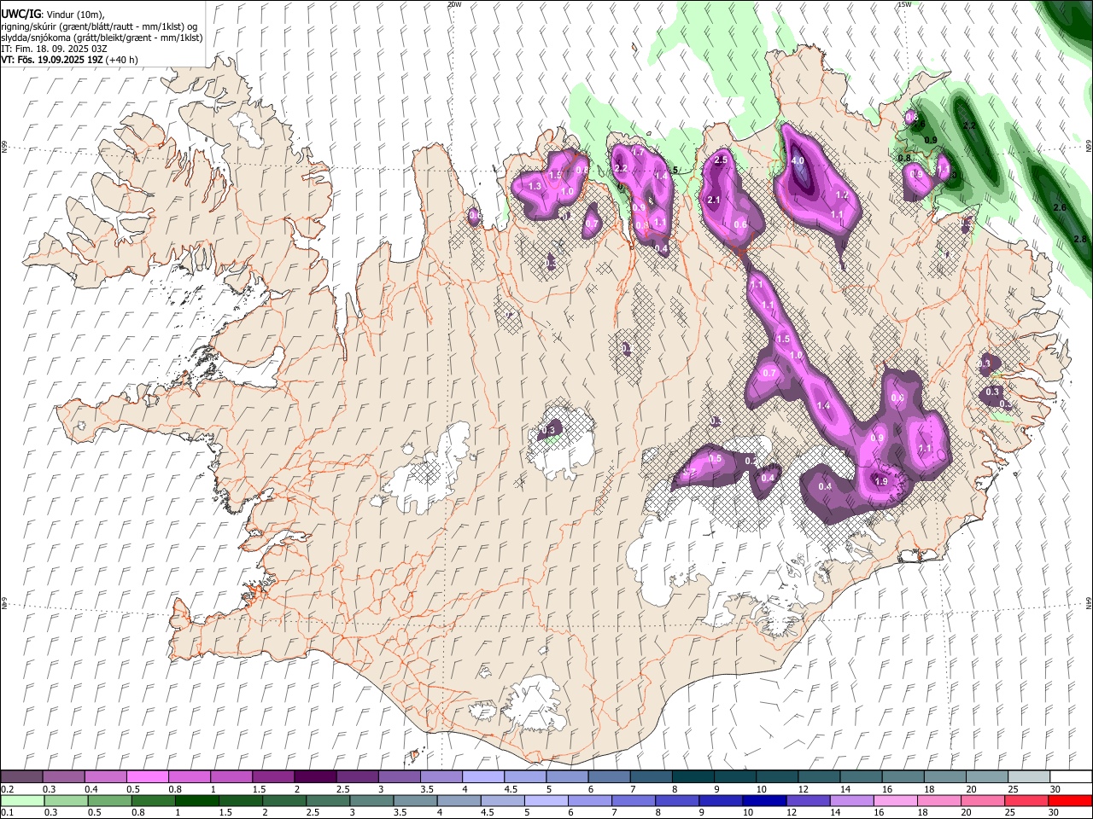The image size is (1093, 819).
Task: Select the light lavender 4 snow scale swatch
Action: (483, 776)
